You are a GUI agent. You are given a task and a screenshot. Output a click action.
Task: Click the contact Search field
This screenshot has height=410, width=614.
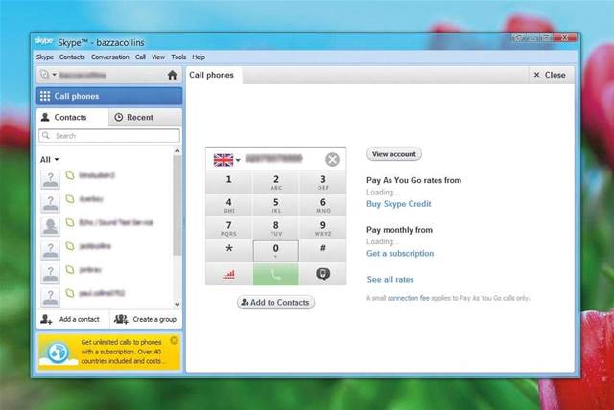pos(109,136)
